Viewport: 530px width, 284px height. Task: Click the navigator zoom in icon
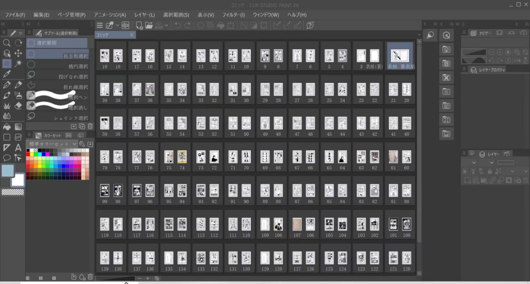(x=500, y=52)
